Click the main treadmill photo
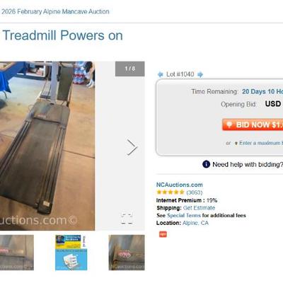The width and height of the screenshot is (283, 283). [x=47, y=146]
